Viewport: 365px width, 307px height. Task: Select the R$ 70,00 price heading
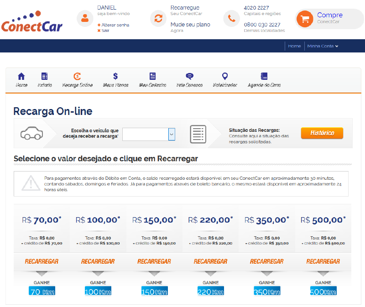point(42,220)
